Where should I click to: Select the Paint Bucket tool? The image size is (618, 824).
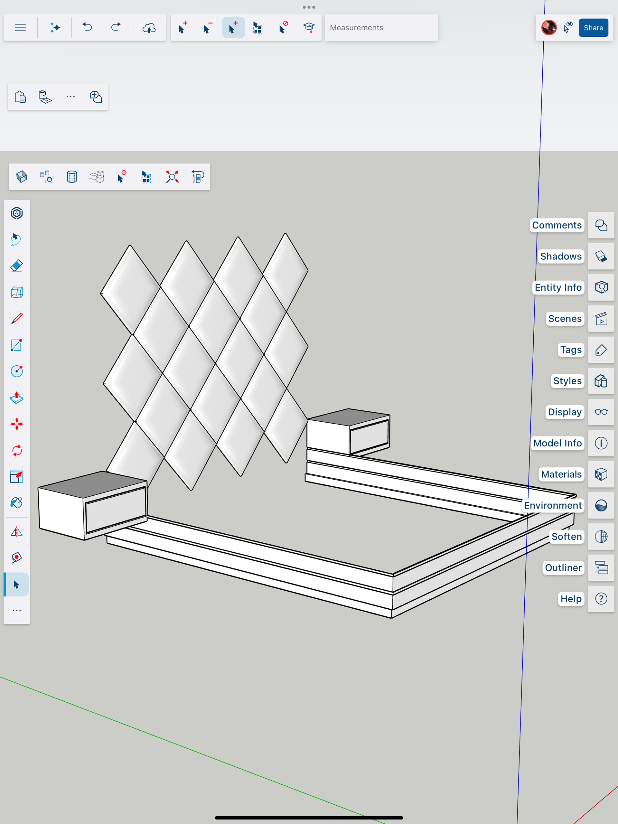point(17,503)
